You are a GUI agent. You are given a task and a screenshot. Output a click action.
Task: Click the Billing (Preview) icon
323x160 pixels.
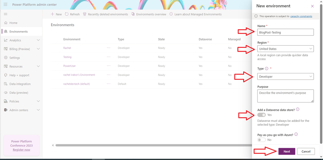[x=6, y=49]
